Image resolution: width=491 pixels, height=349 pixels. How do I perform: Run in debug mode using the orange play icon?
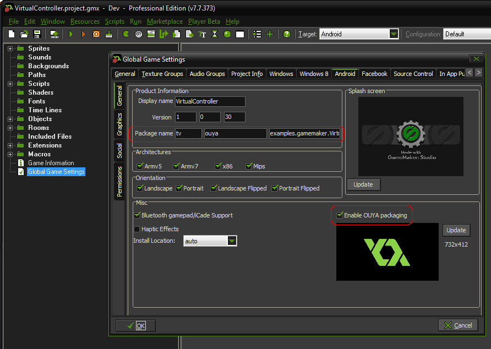tap(84, 34)
